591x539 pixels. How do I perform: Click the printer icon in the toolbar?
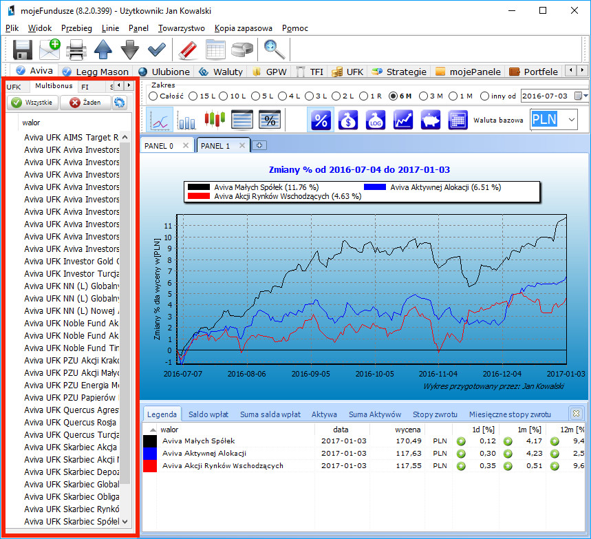click(x=76, y=50)
